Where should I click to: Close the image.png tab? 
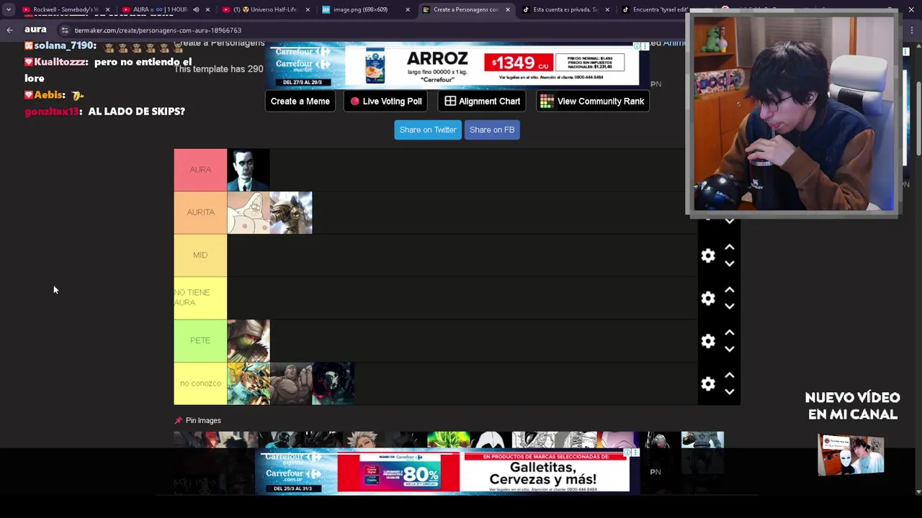(408, 9)
